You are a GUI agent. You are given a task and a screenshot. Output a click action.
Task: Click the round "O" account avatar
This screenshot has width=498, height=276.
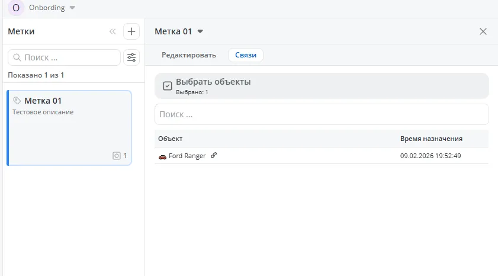tap(16, 8)
